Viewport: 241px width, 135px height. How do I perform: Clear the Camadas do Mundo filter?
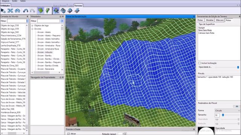(27, 21)
